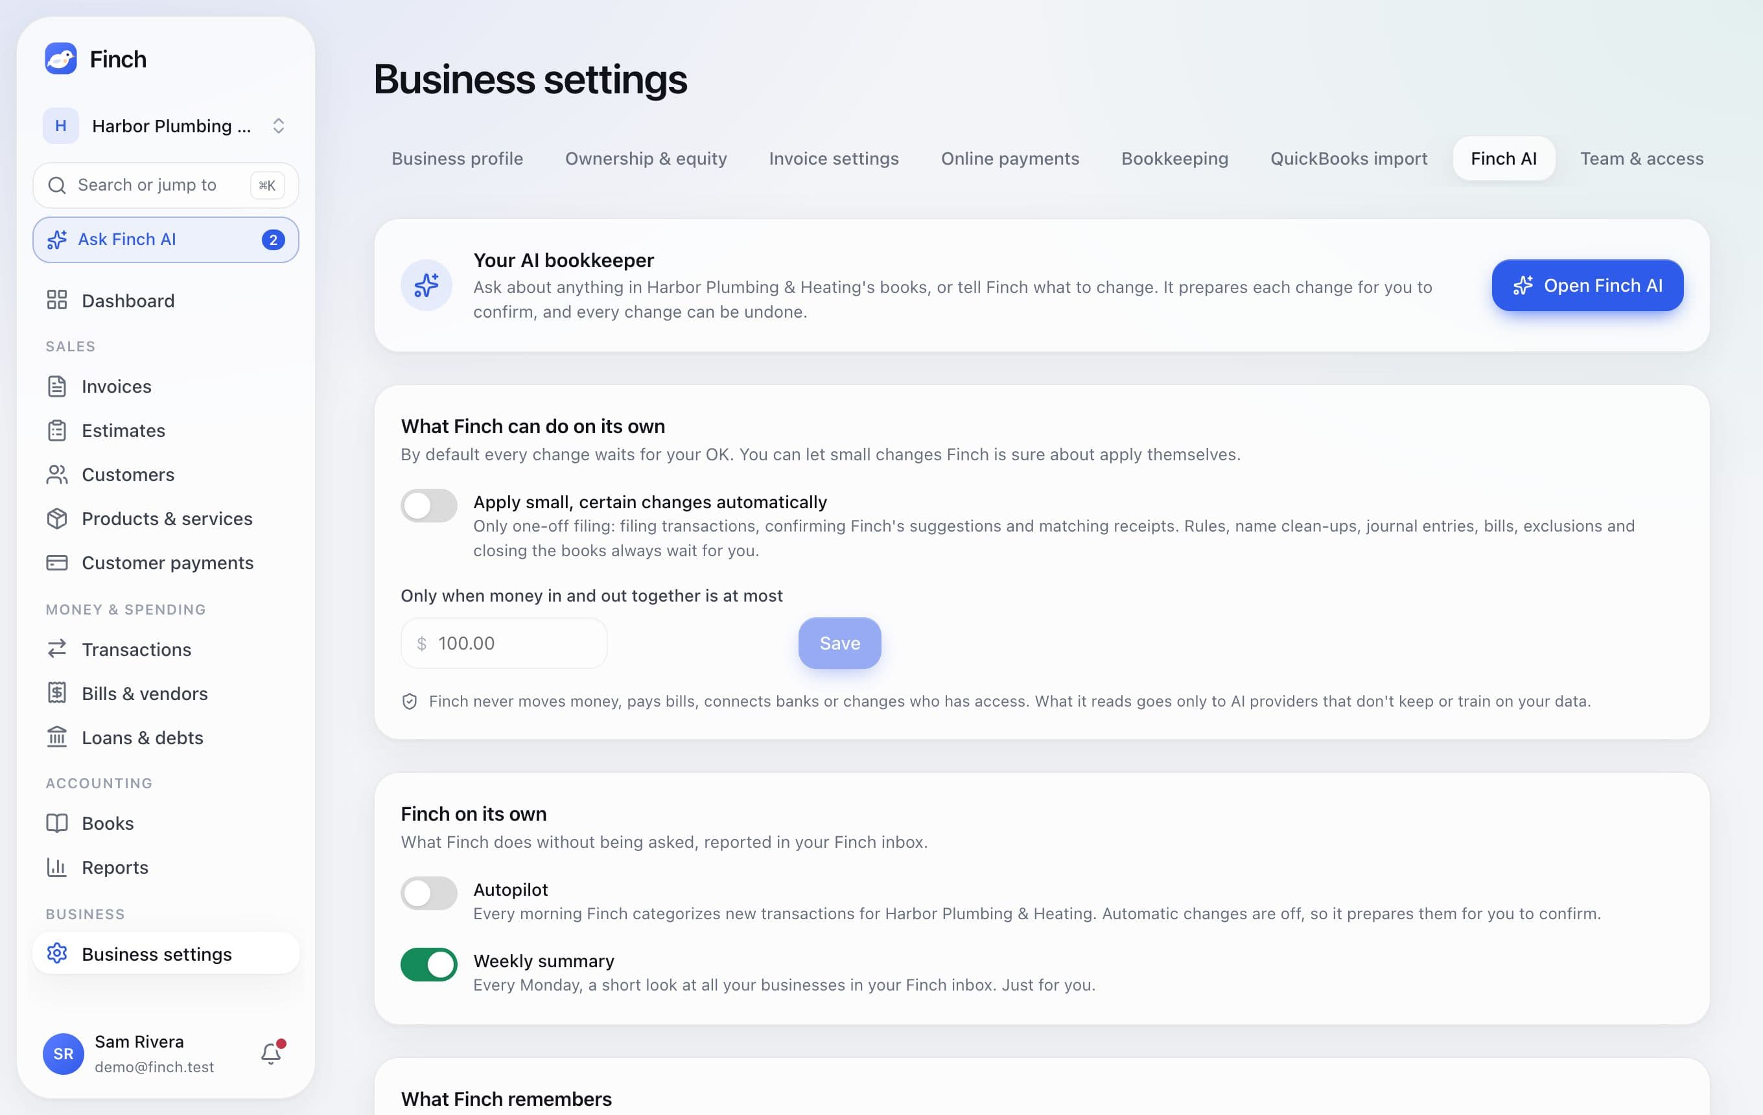Click the What Finch remembers heading

tap(506, 1098)
